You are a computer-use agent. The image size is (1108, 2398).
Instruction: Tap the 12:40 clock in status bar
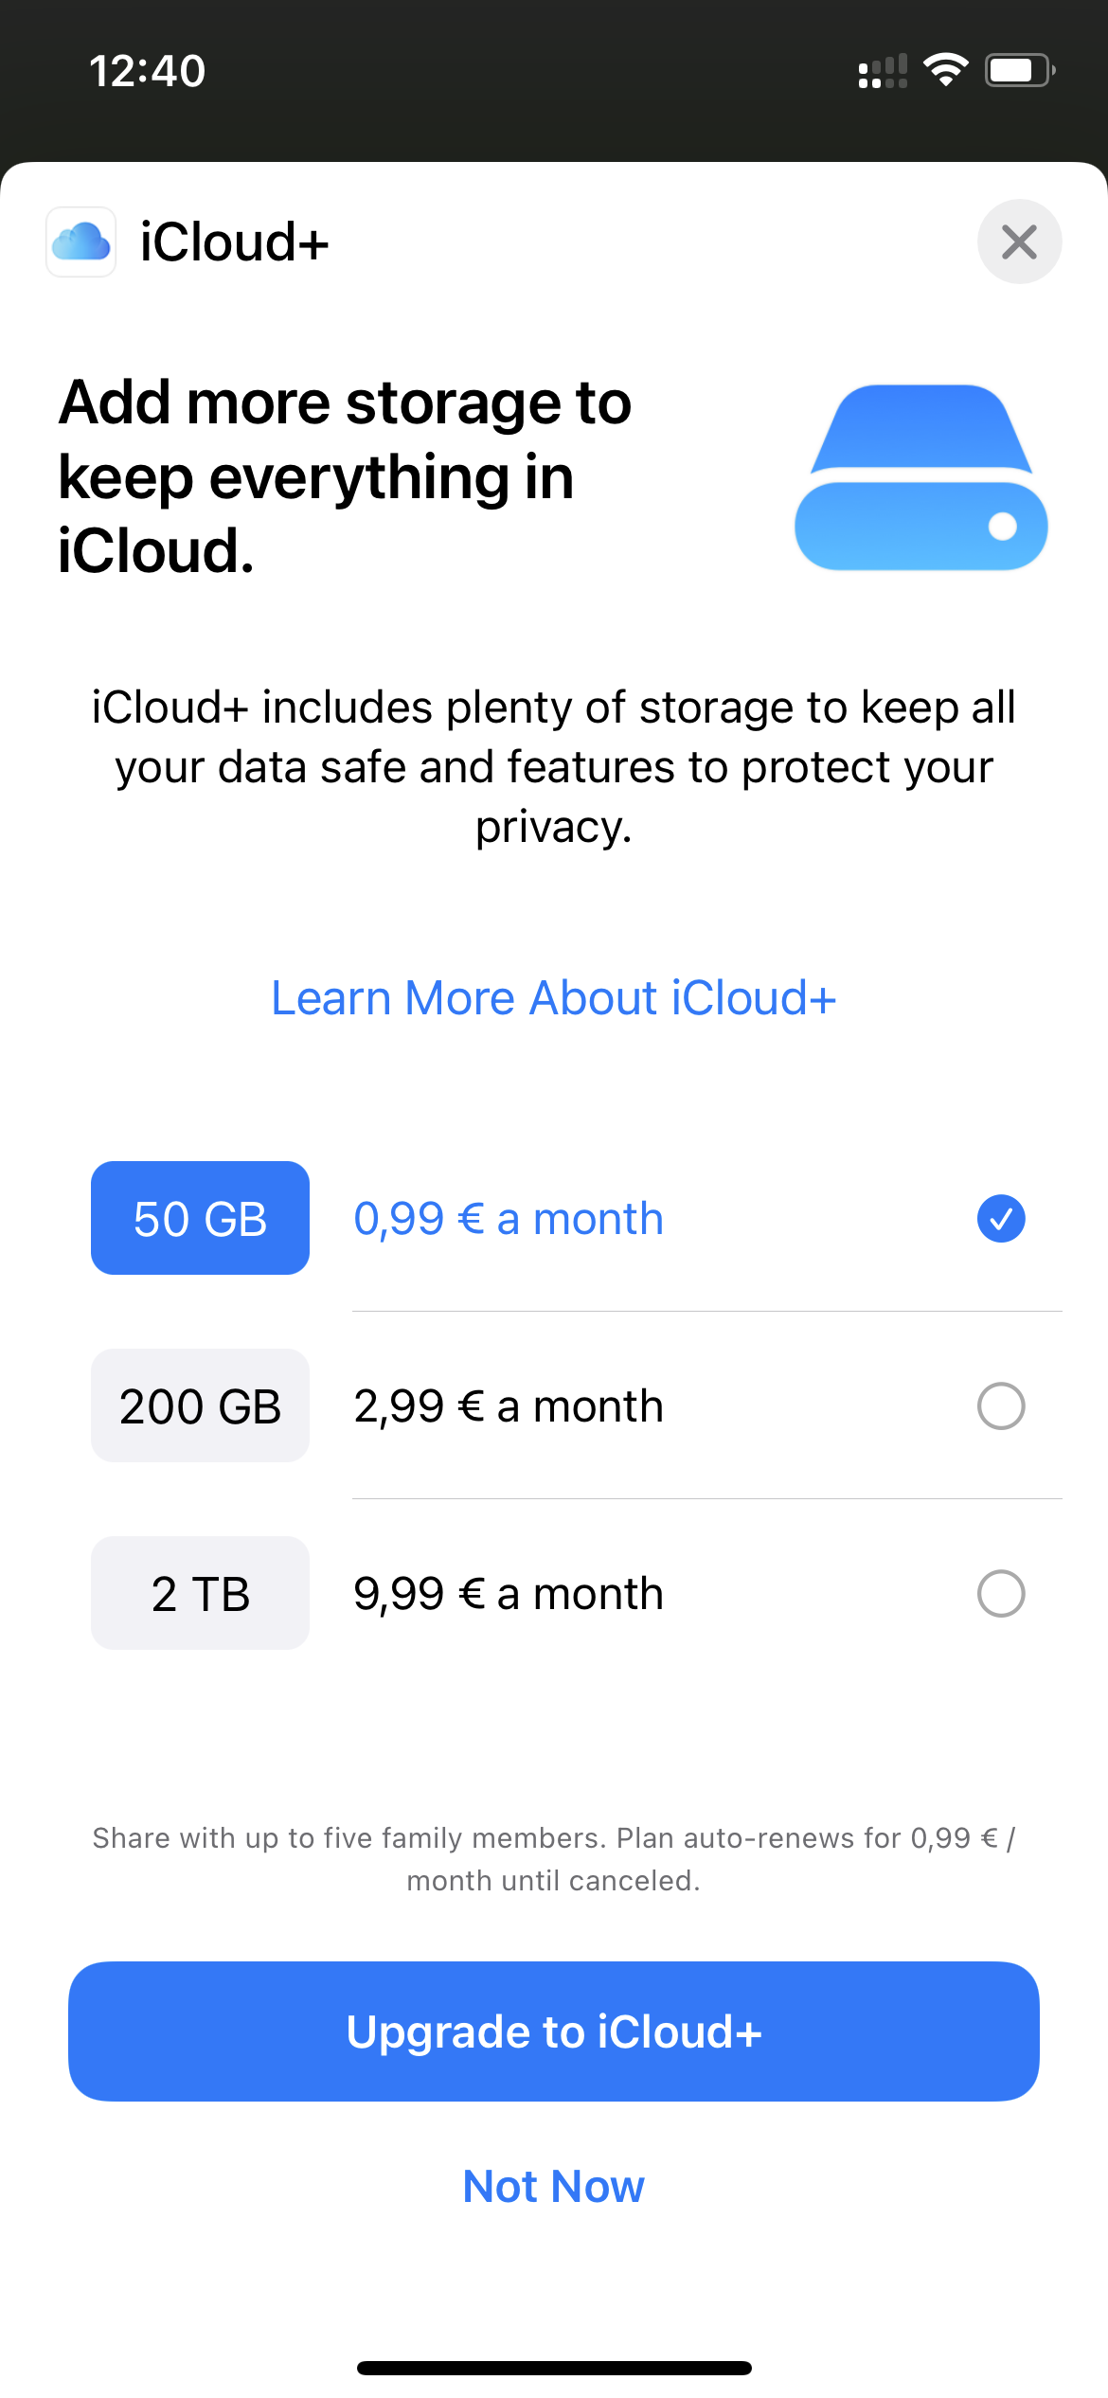147,71
